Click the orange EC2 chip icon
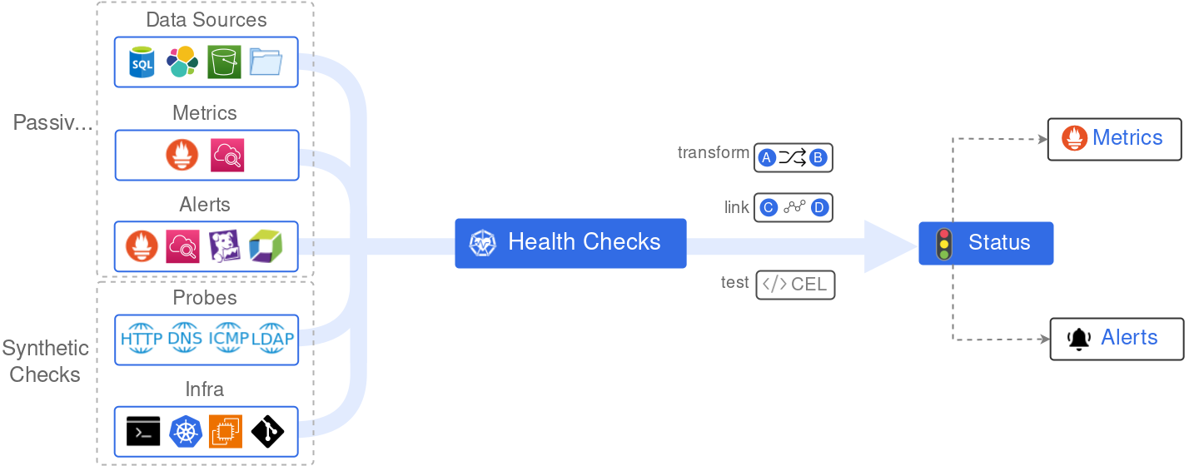Image resolution: width=1204 pixels, height=466 pixels. pos(226,431)
